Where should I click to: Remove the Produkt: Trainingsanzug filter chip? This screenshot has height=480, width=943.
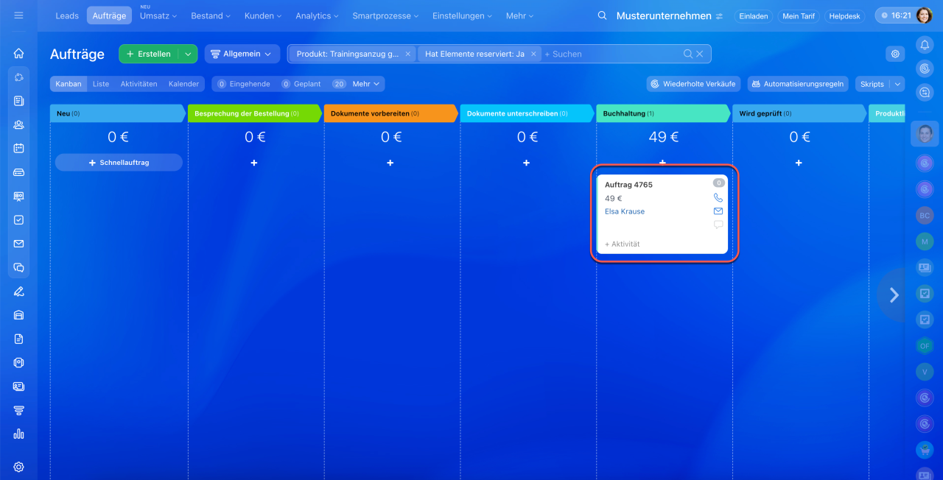(408, 54)
